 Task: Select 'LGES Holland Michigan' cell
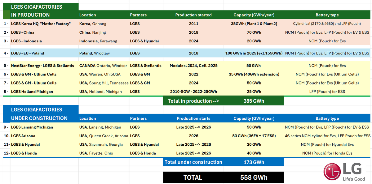click(44, 92)
